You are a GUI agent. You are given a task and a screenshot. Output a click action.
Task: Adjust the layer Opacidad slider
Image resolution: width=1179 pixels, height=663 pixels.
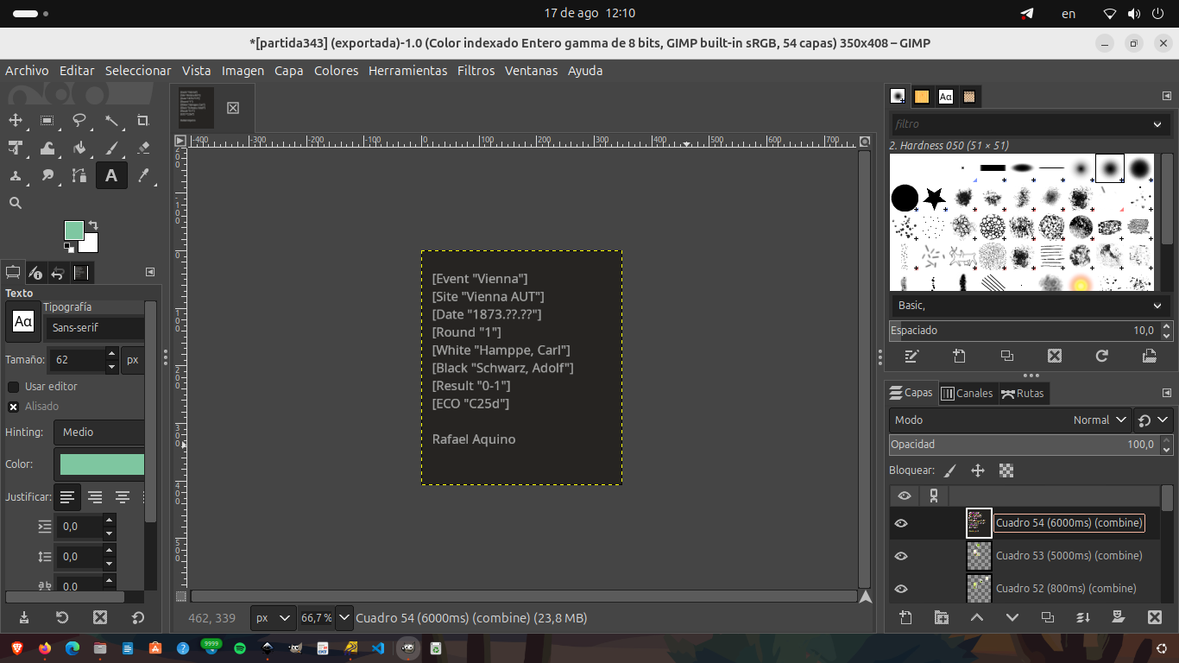1023,445
